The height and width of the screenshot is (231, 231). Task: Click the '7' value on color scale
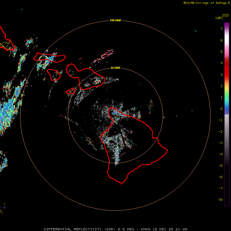[x=222, y=29]
